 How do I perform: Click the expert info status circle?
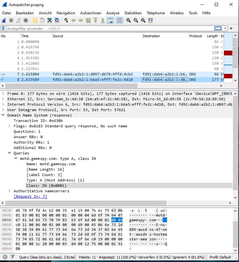click(x=5, y=257)
